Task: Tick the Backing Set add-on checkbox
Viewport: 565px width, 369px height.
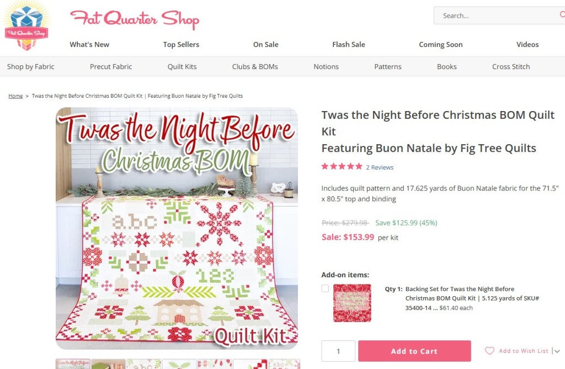Action: 325,288
